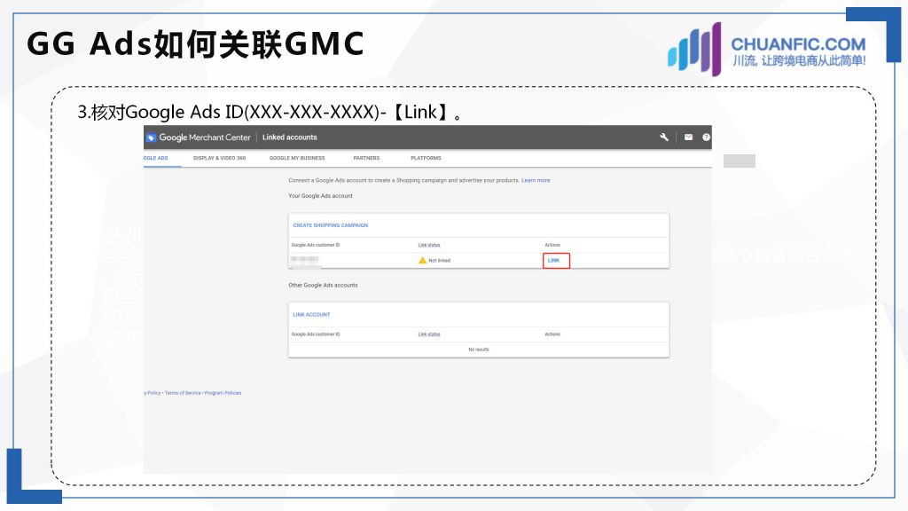The width and height of the screenshot is (908, 511).
Task: Click the red-outlined LINK action button
Action: pyautogui.click(x=556, y=261)
